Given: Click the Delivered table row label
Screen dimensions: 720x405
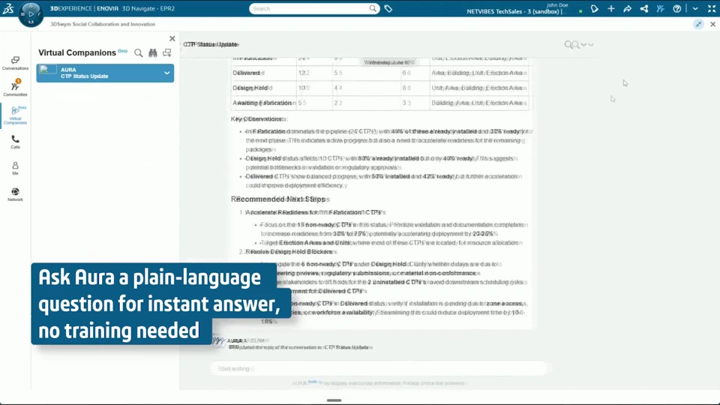Looking at the screenshot, I should coord(248,73).
